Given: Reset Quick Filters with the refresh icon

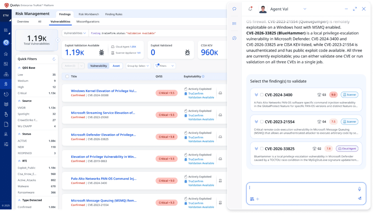Looking at the screenshot, I should tap(54, 59).
